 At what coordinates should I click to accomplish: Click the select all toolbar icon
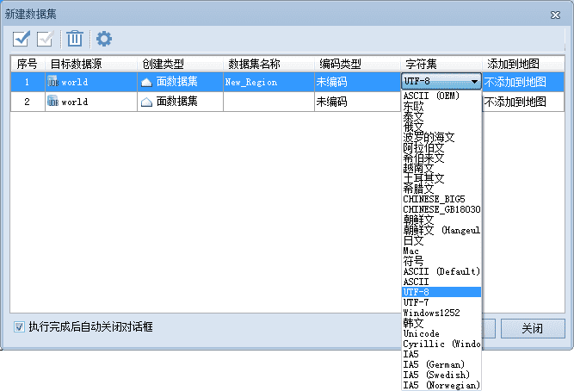[21, 39]
